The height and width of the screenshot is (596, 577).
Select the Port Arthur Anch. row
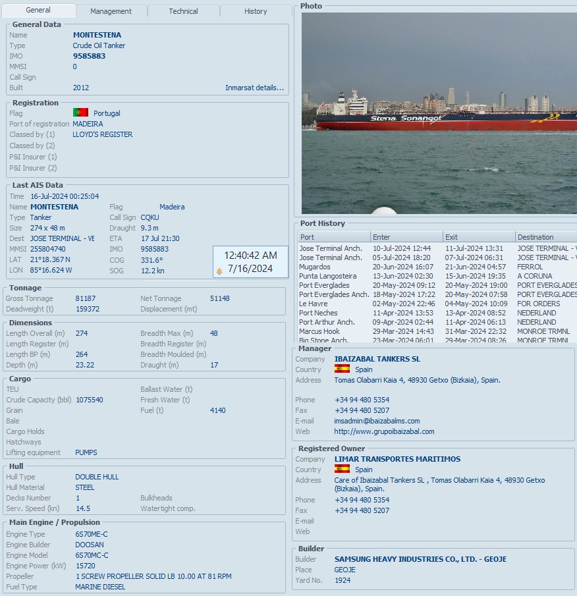[437, 322]
